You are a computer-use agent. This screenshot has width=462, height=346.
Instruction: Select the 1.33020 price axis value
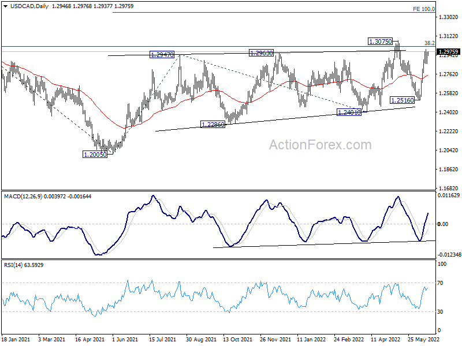coord(448,18)
